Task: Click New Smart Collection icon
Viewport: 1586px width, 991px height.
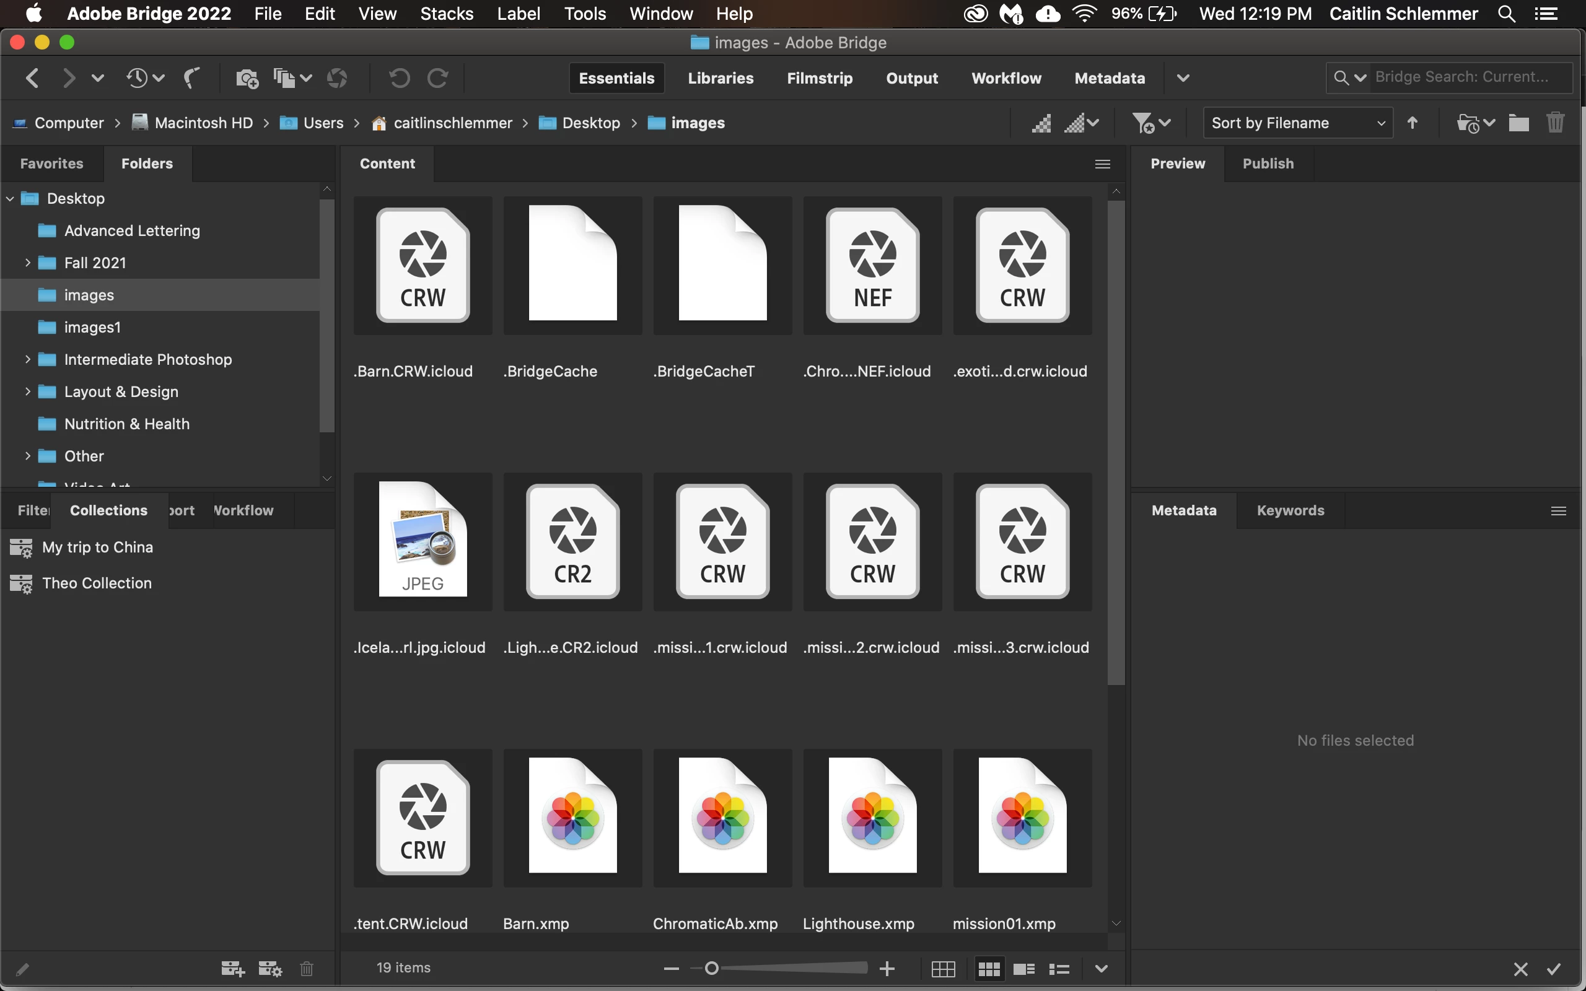Action: point(270,968)
